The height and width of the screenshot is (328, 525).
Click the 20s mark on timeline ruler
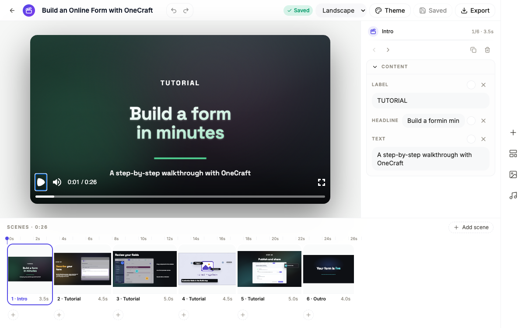click(275, 239)
